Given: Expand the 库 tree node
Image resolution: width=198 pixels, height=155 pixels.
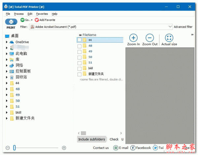Looking at the screenshot, I should [x=7, y=59].
